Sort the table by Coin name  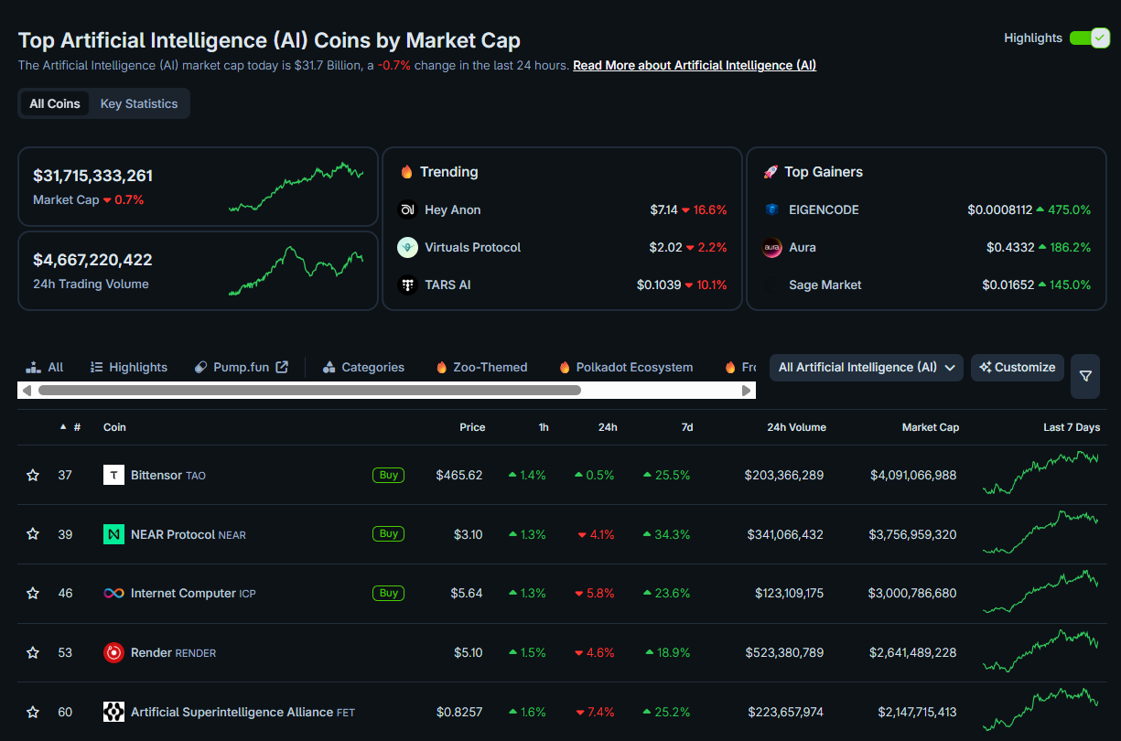click(114, 427)
